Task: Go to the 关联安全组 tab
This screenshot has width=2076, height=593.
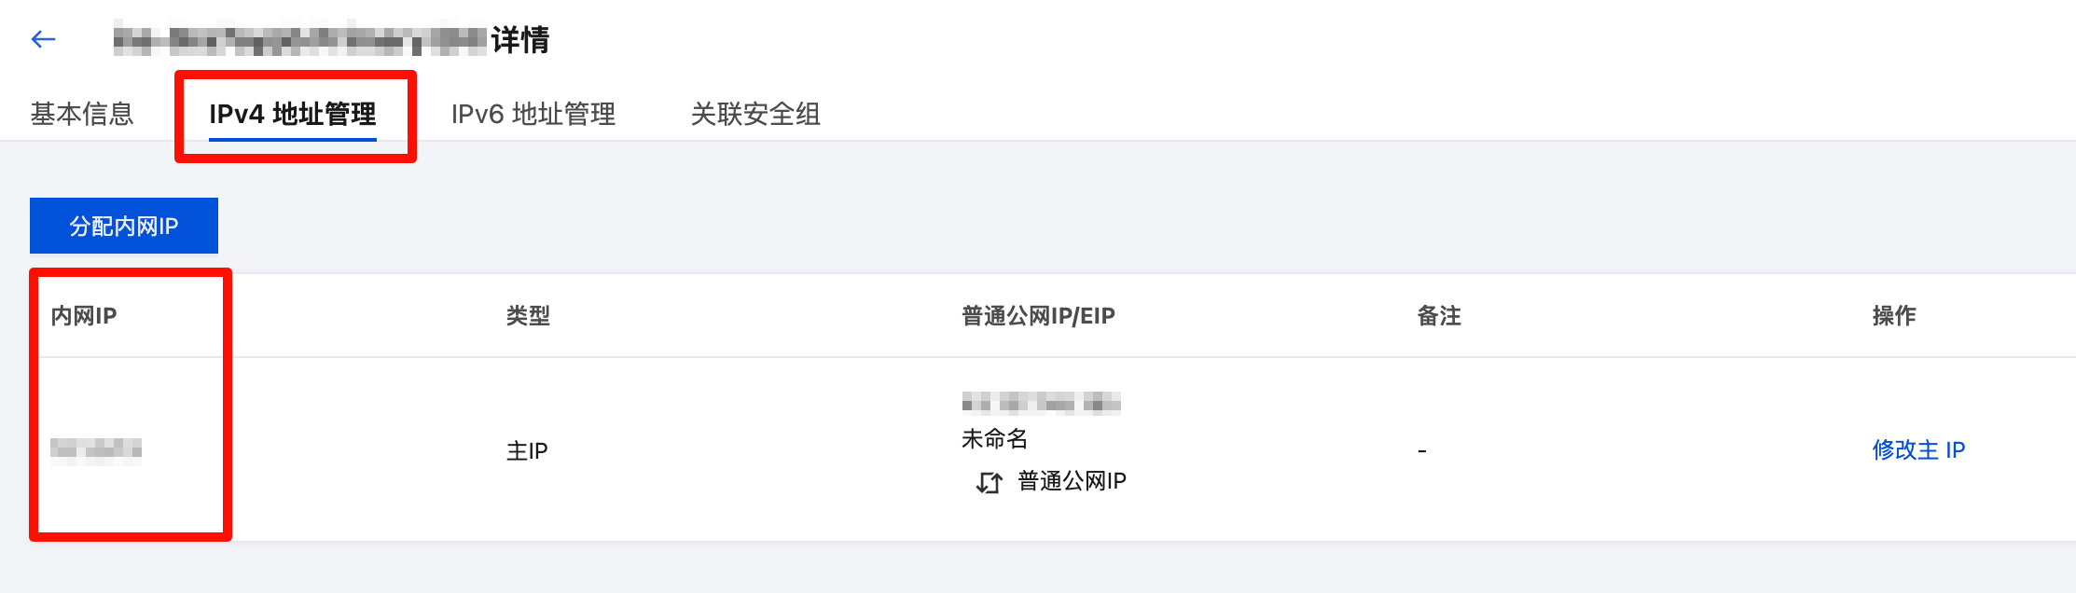Action: pyautogui.click(x=755, y=114)
